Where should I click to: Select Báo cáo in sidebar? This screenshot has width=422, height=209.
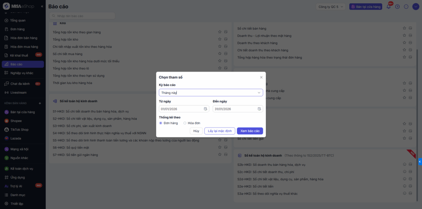(23, 64)
